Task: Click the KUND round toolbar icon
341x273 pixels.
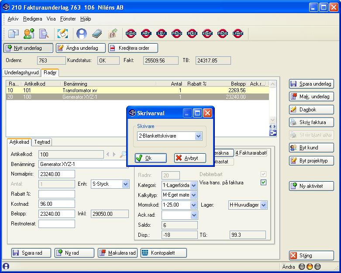Action: 131,33
